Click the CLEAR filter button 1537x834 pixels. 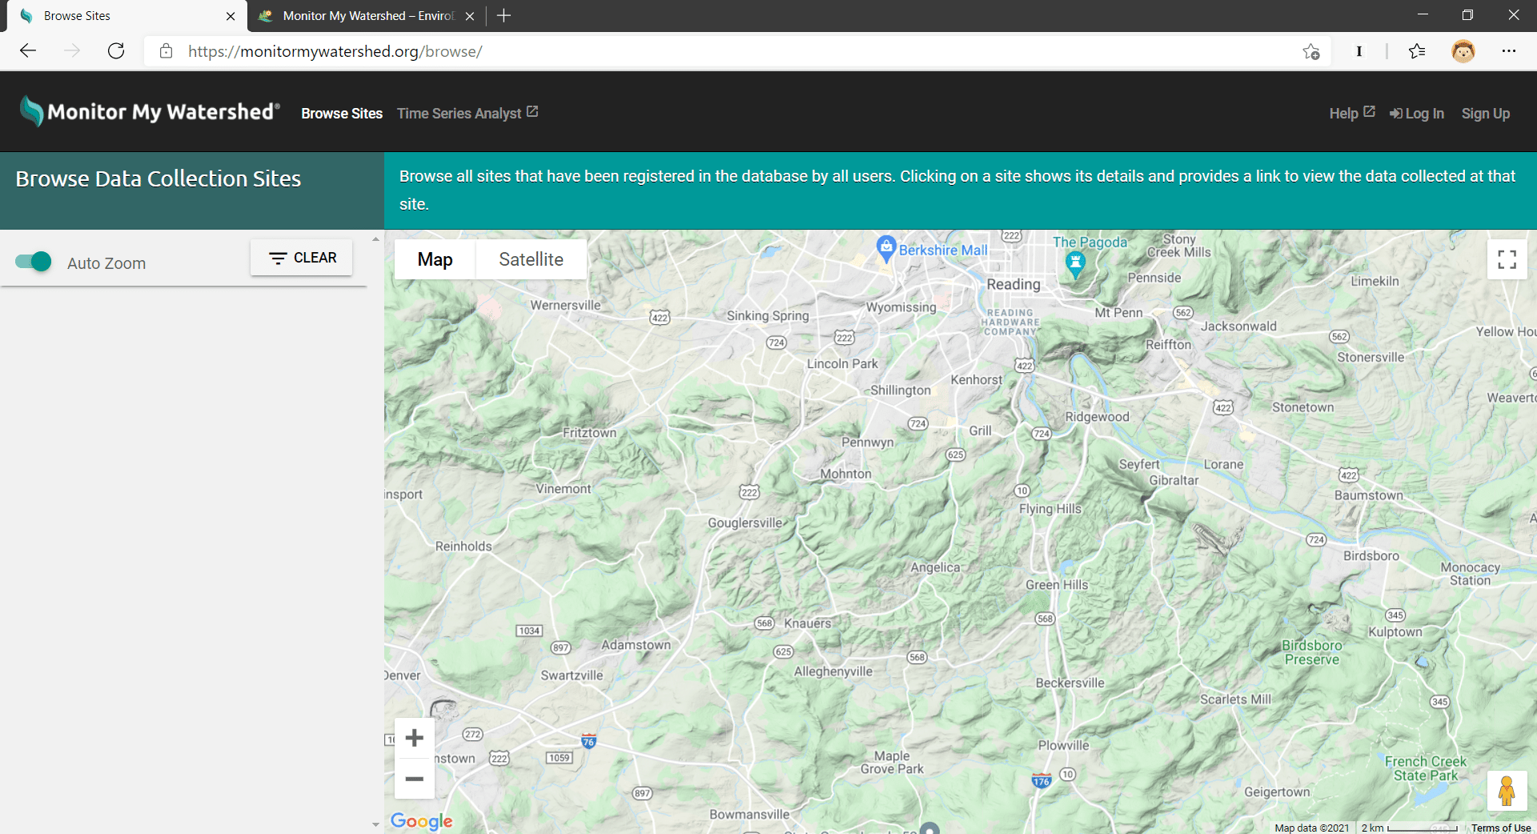point(302,258)
